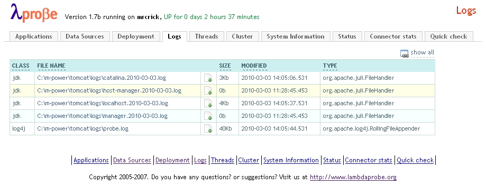Click the show all link
The image size is (486, 194).
[x=423, y=52]
